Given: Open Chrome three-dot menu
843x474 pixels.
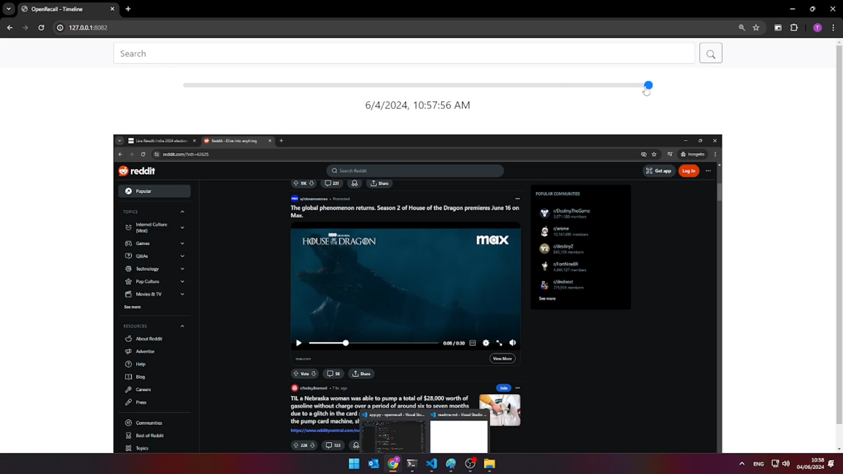Looking at the screenshot, I should 833,28.
